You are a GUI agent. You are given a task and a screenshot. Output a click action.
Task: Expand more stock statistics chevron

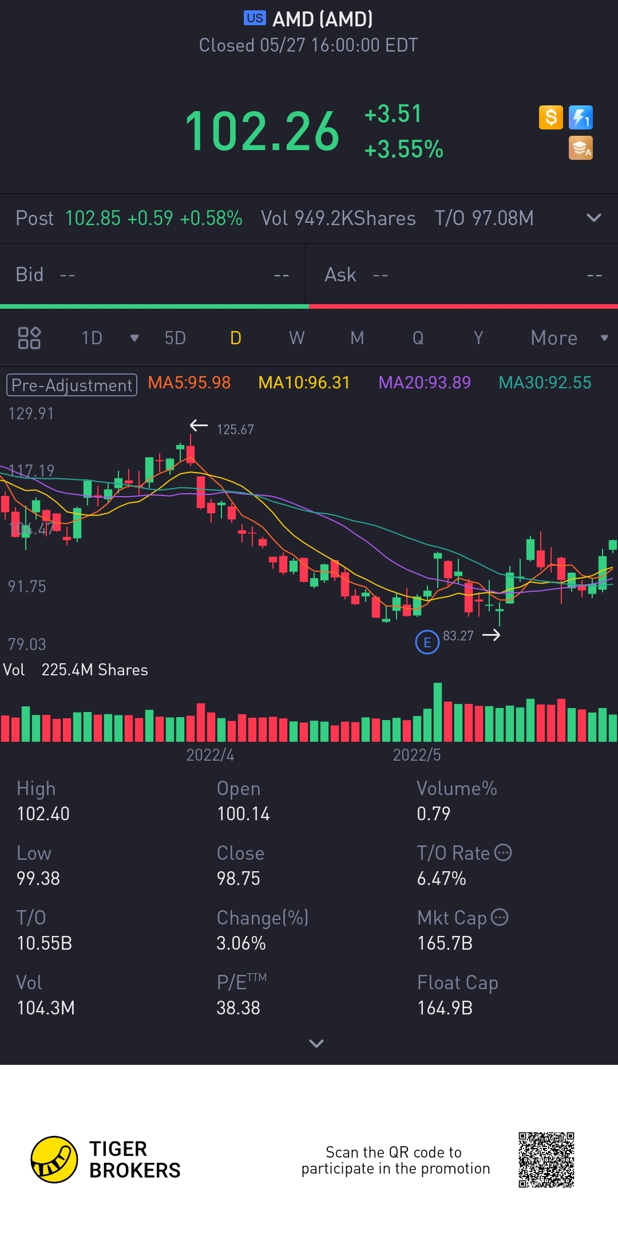coord(316,1043)
